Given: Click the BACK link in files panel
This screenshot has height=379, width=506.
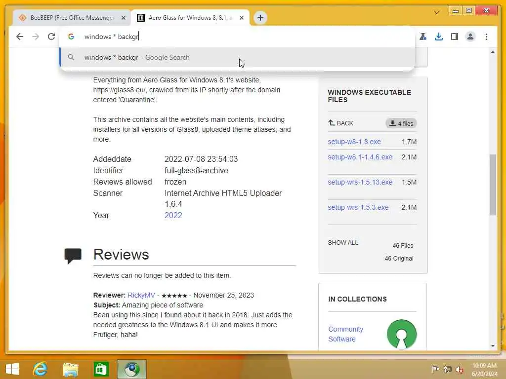Looking at the screenshot, I should [340, 123].
